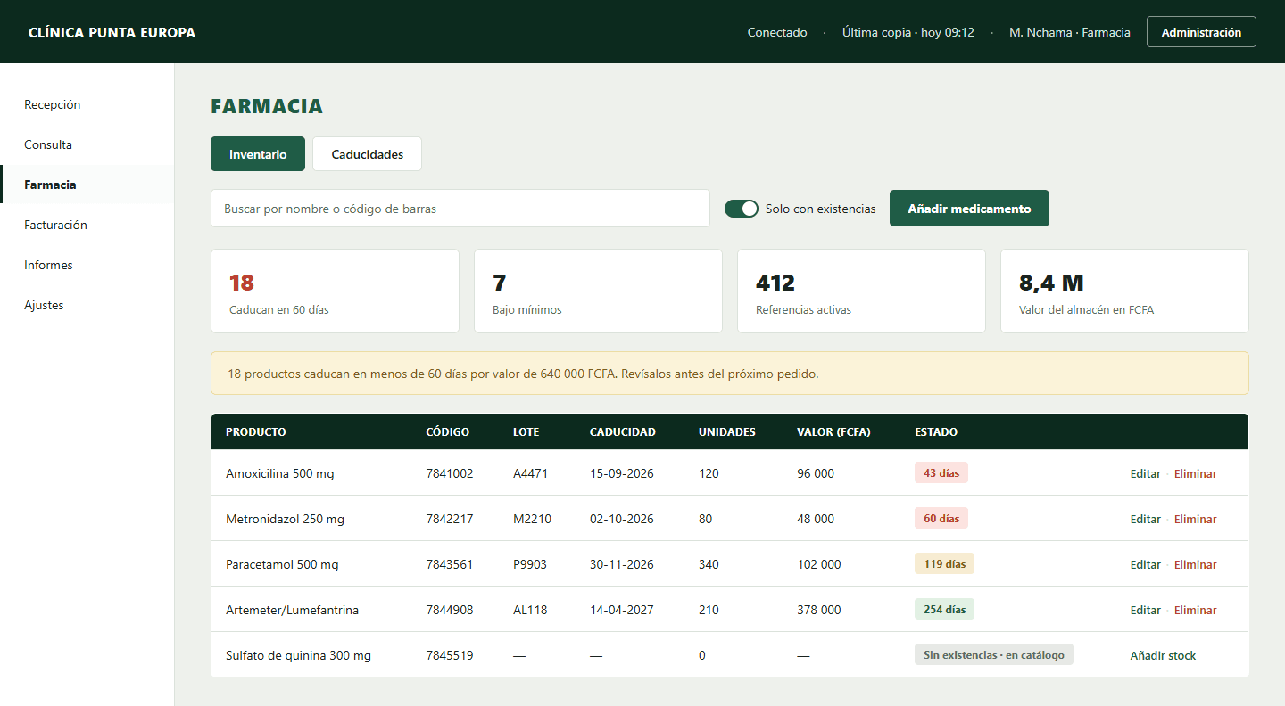
Task: Click the UNIDADES column header
Action: (726, 431)
